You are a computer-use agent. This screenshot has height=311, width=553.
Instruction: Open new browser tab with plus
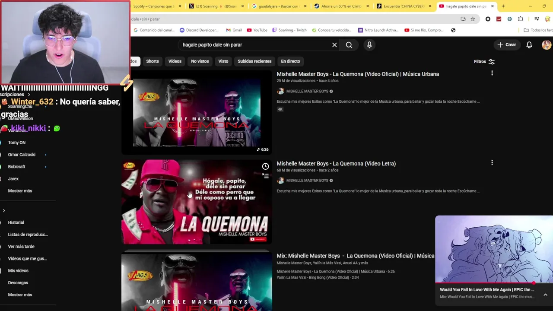point(503,6)
